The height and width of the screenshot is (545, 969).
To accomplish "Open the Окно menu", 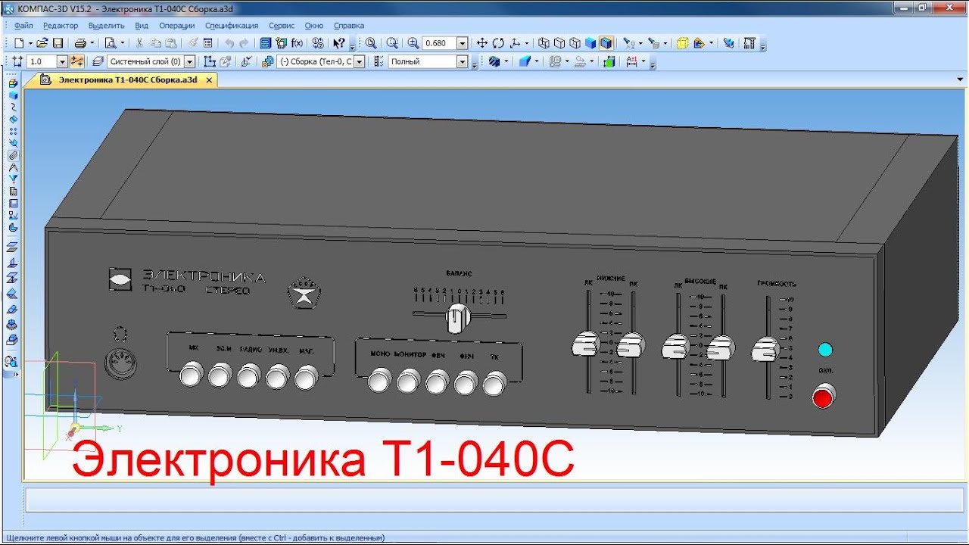I will 314,25.
